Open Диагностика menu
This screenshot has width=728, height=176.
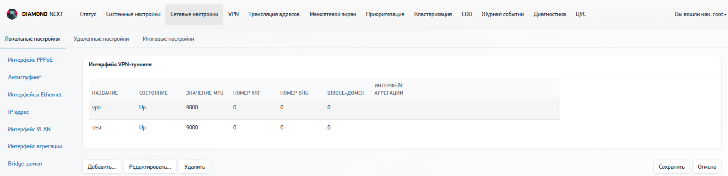(550, 14)
